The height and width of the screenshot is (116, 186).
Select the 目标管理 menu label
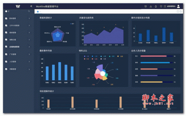[x=13, y=19]
